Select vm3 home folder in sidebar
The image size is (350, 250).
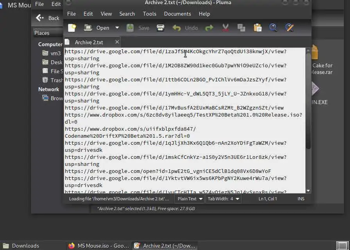pos(51,53)
